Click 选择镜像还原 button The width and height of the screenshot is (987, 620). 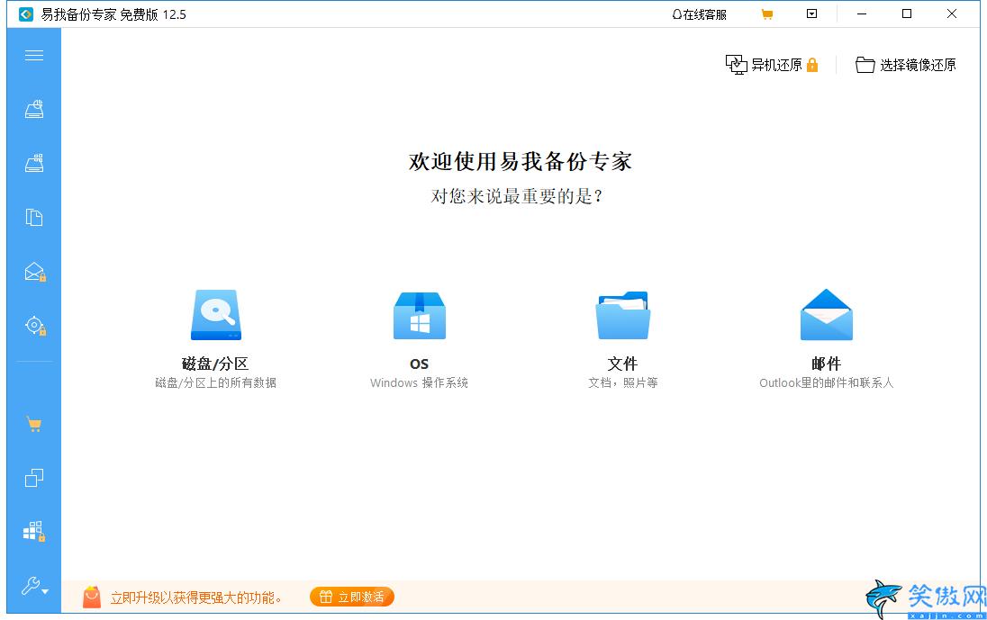905,65
